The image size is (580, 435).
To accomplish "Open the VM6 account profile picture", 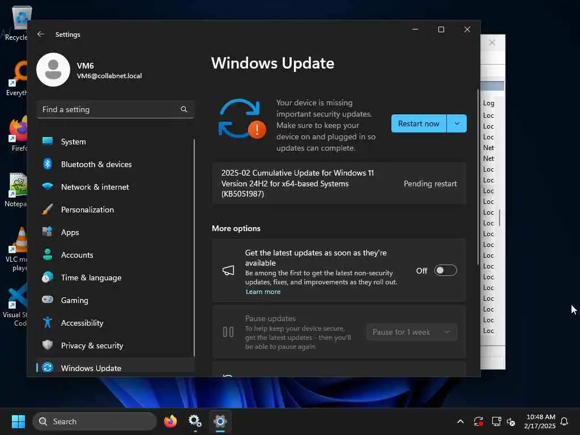I will 53,70.
